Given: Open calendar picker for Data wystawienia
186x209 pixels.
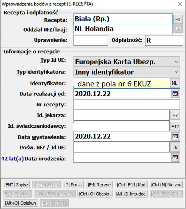Looking at the screenshot, I should point(175,136).
